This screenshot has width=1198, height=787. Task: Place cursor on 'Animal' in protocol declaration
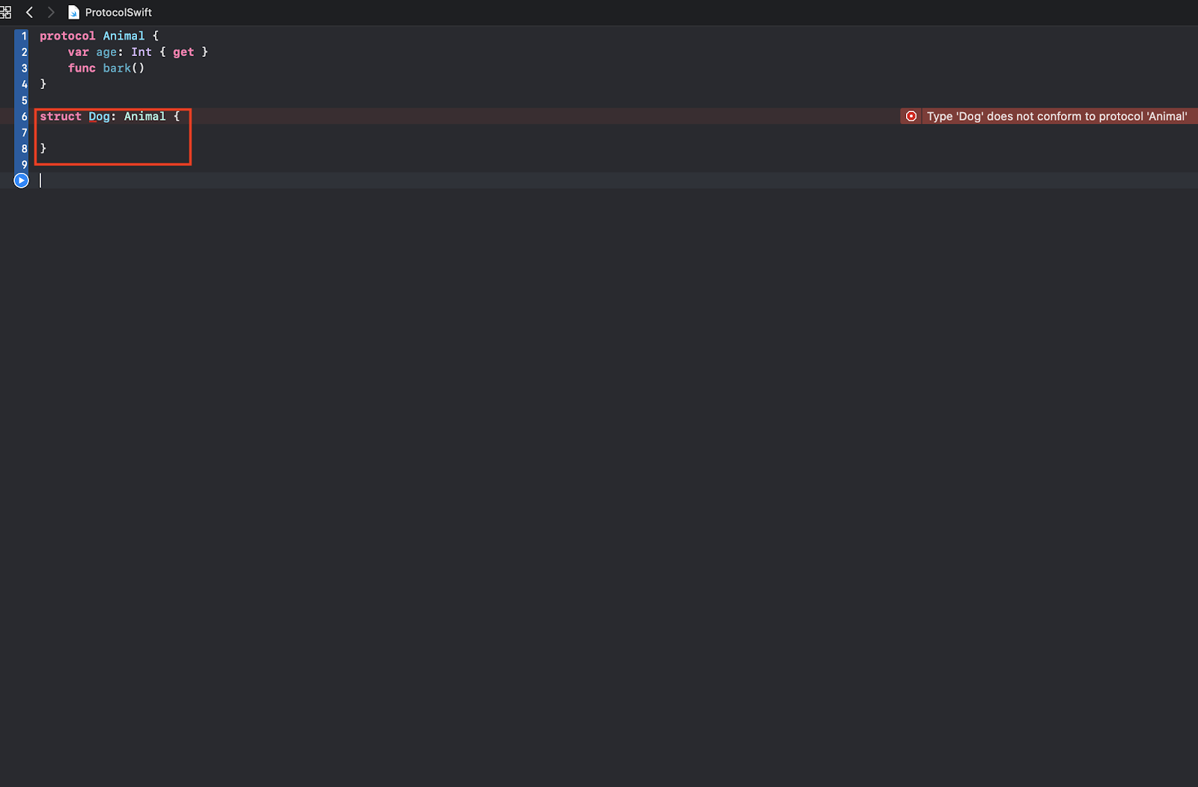pyautogui.click(x=124, y=36)
